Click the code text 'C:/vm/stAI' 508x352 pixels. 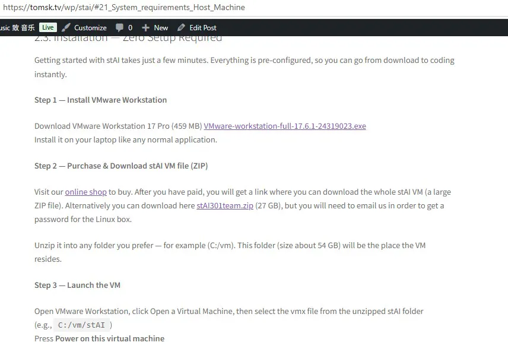[x=81, y=325]
